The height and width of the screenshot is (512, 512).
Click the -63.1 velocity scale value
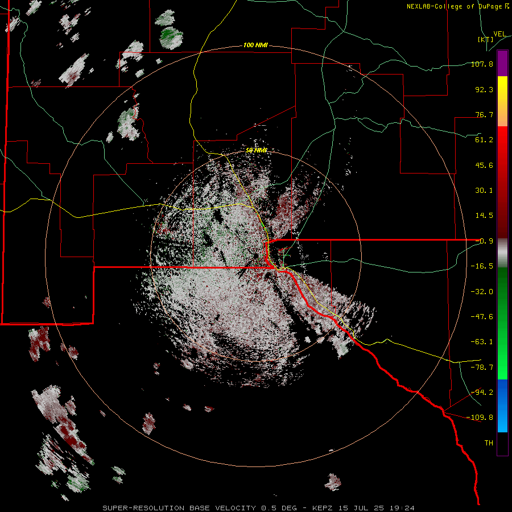tap(482, 342)
